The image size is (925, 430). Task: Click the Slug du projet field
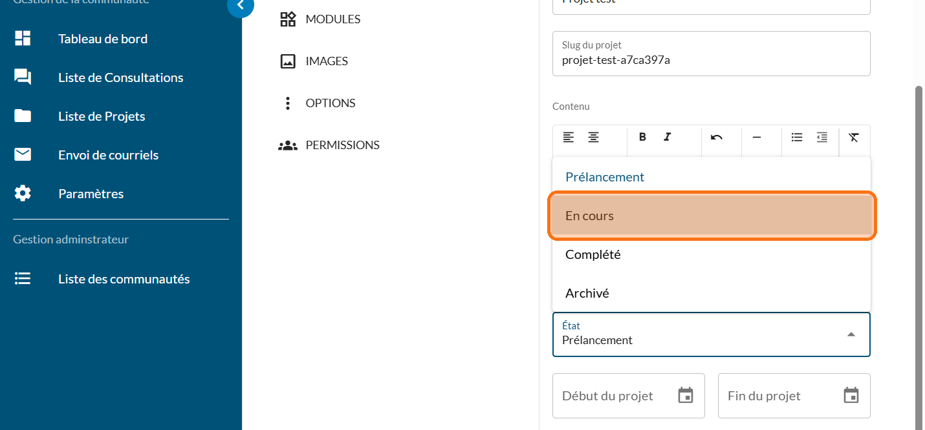(x=712, y=59)
